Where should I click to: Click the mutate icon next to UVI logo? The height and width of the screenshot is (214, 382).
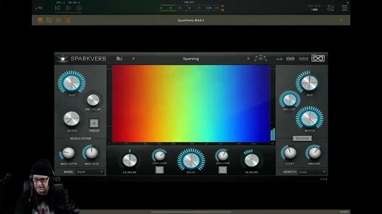(304, 59)
